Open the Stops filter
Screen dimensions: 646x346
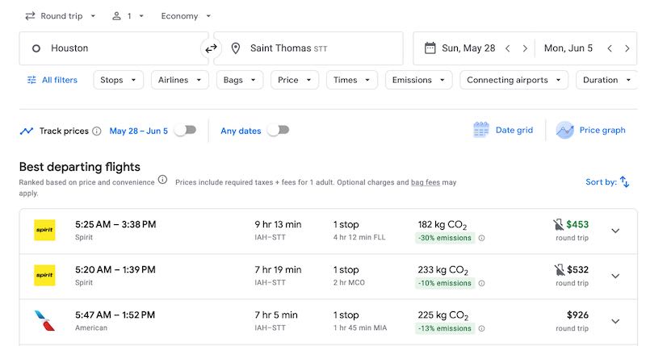tap(119, 80)
